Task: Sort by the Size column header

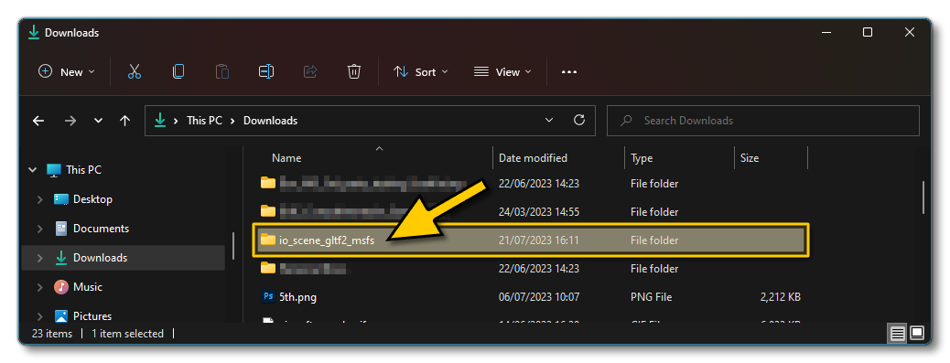Action: point(749,158)
